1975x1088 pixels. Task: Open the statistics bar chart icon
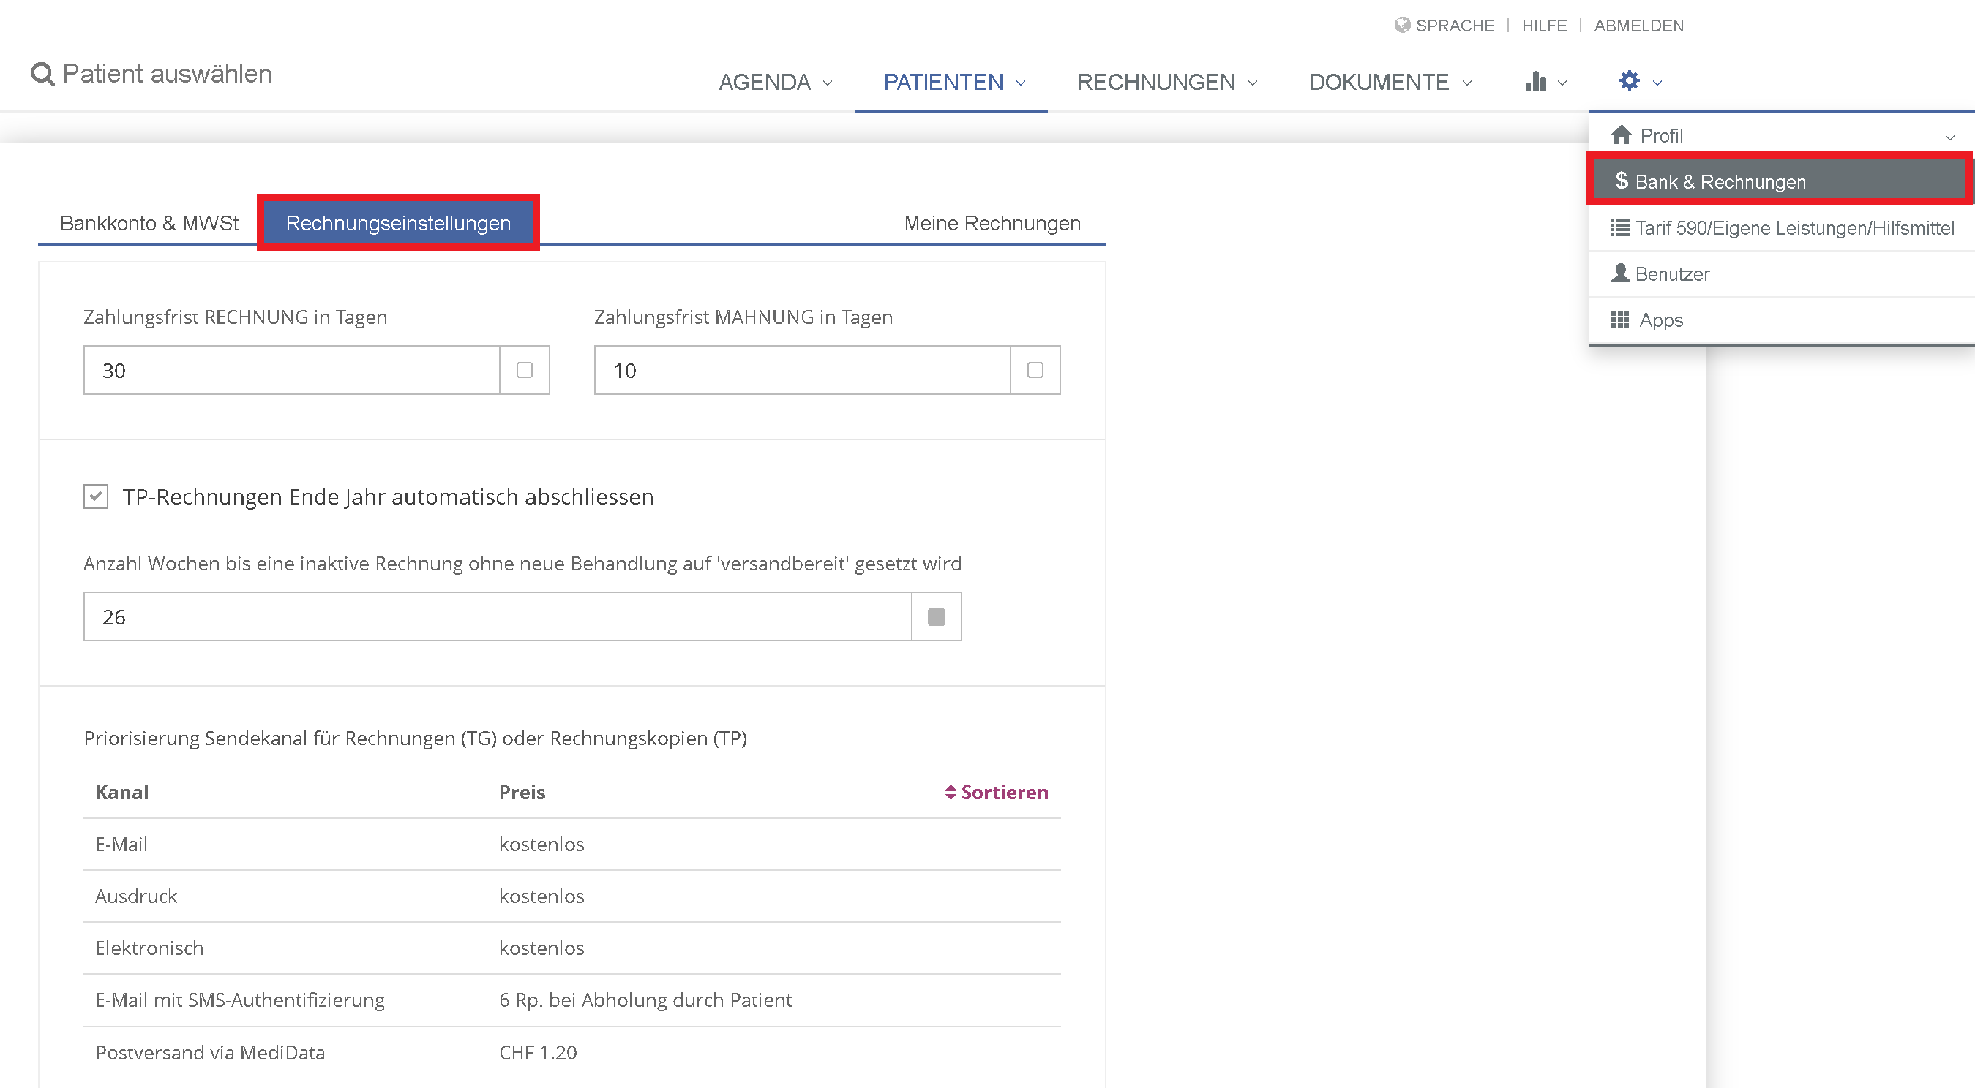[x=1535, y=81]
